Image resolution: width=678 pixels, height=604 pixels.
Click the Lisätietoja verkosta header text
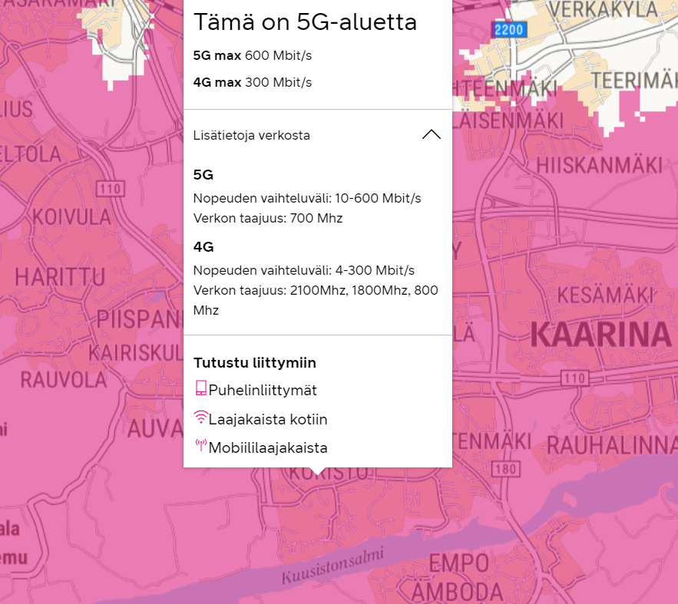252,135
